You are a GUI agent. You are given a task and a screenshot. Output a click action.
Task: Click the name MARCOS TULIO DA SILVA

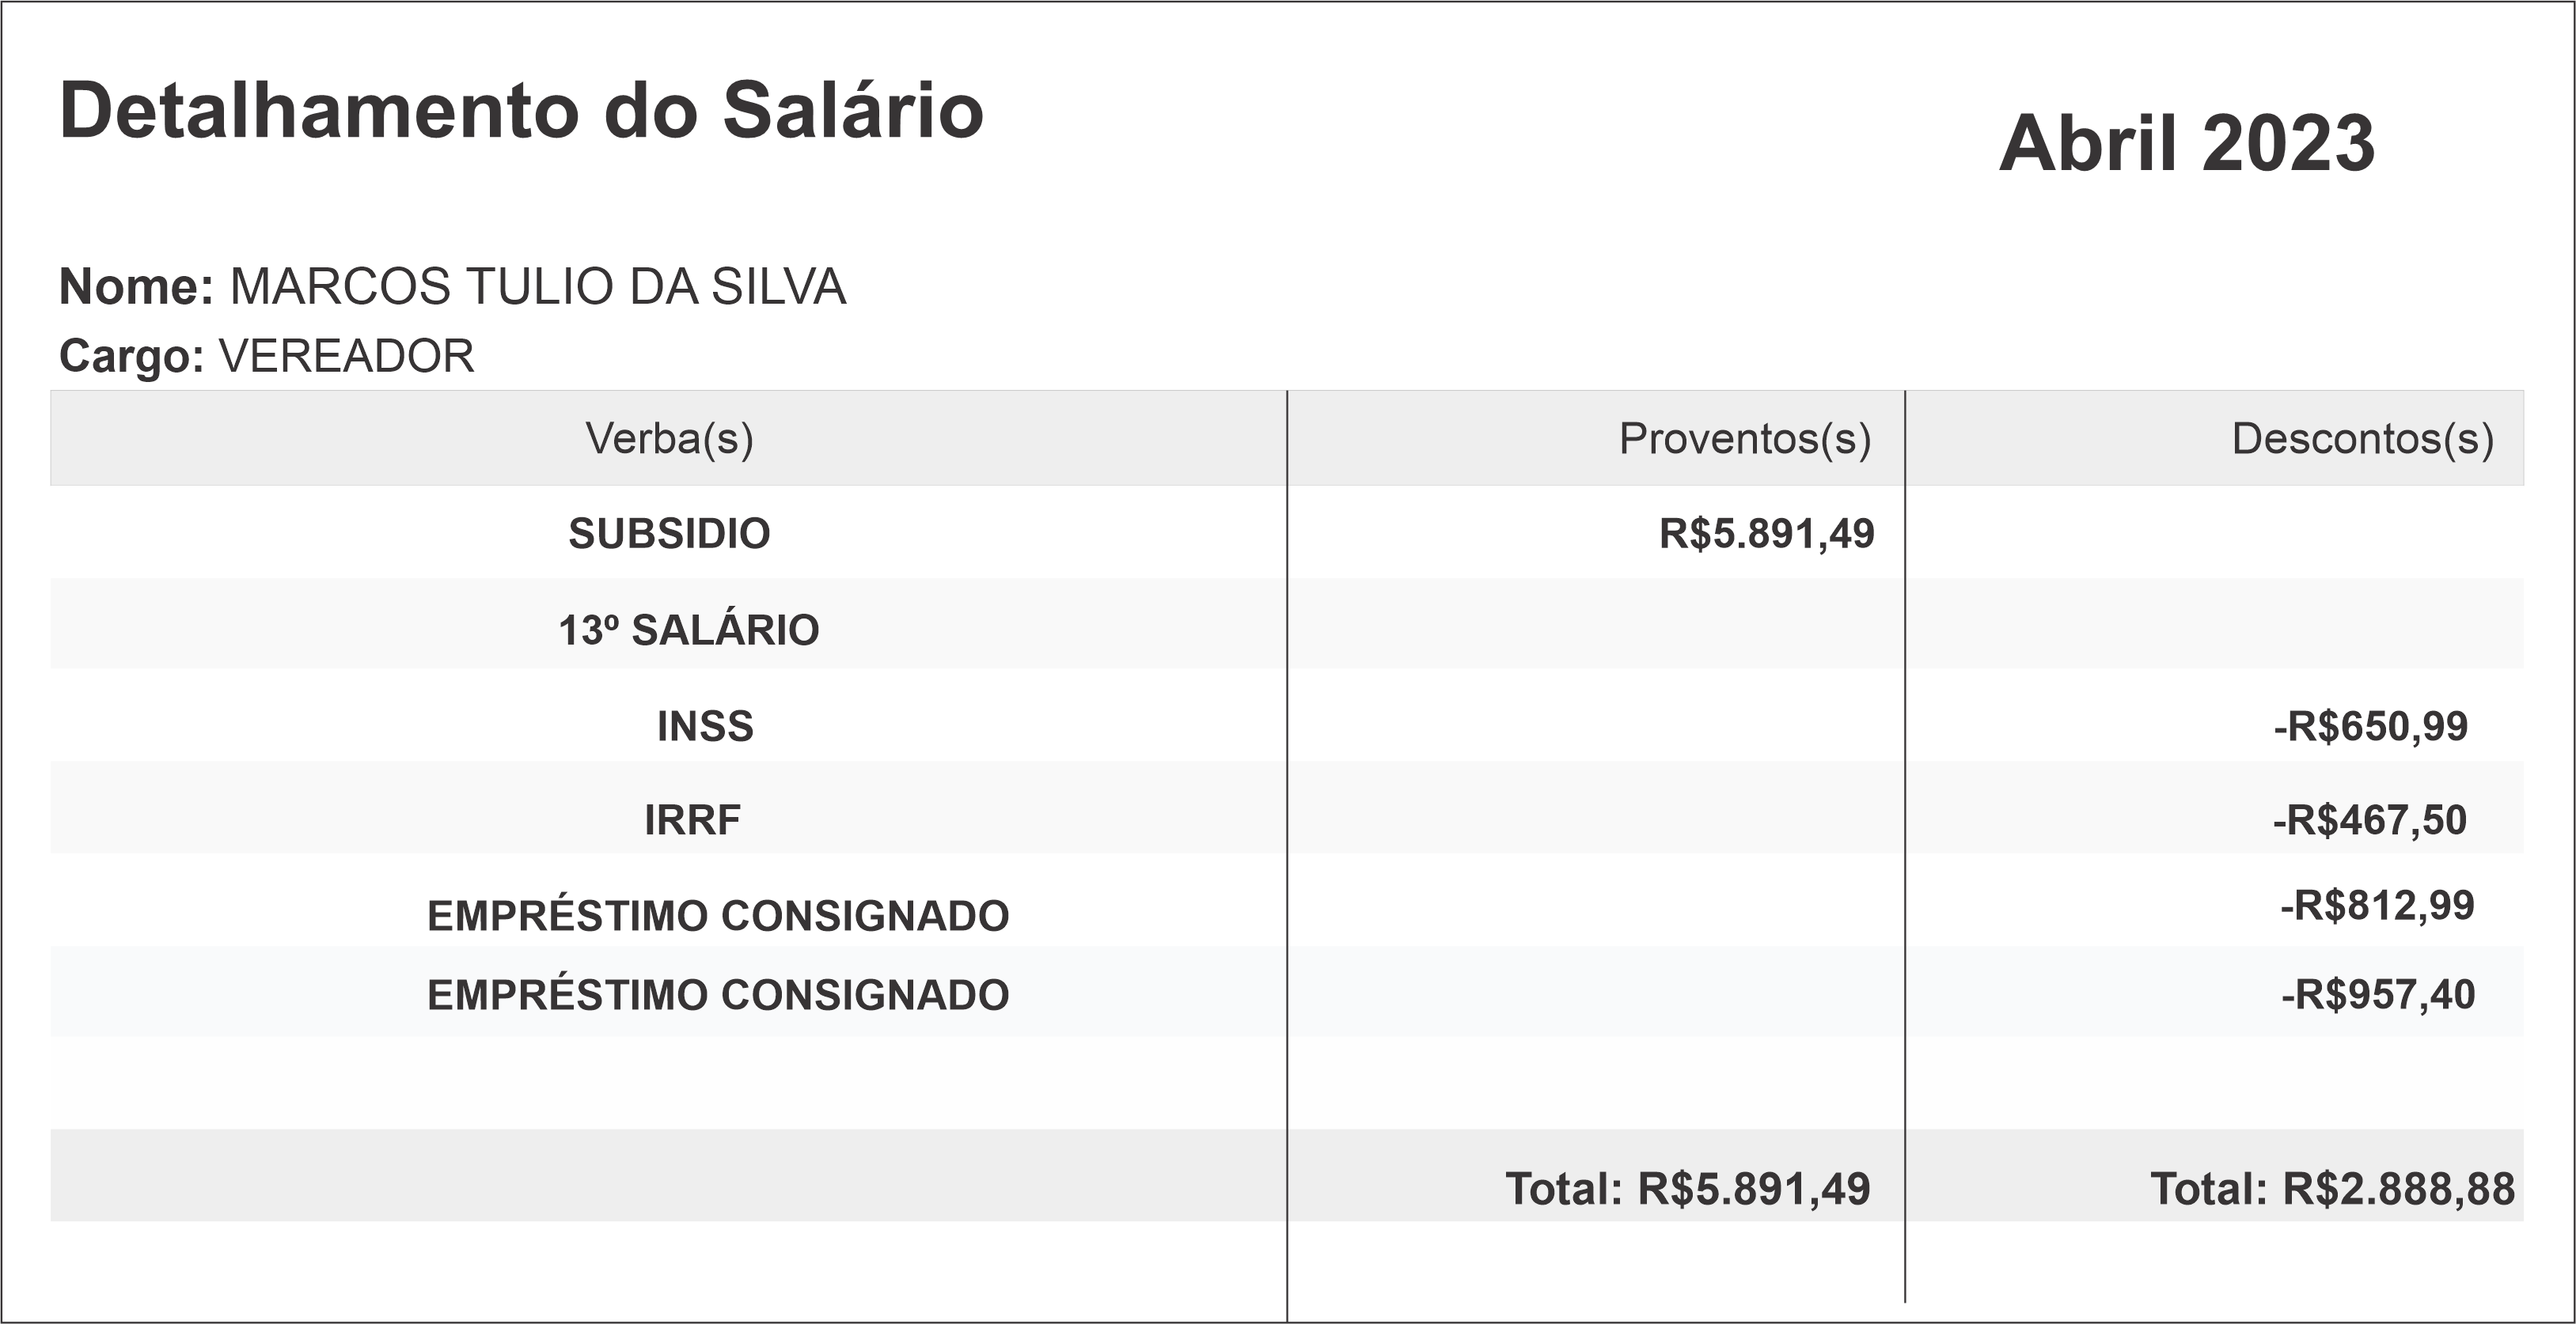coord(538,287)
